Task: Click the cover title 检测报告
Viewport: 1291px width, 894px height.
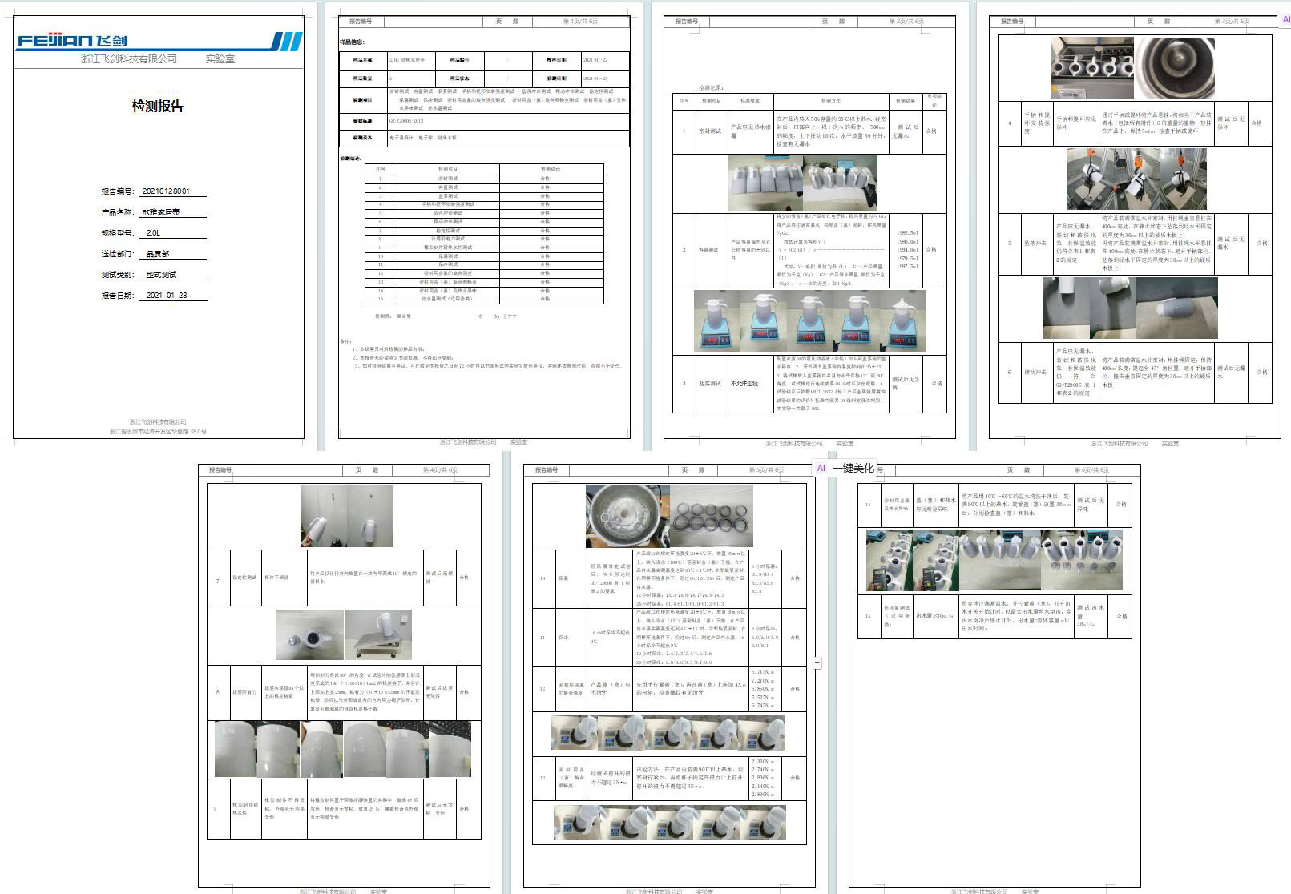Action: 158,106
